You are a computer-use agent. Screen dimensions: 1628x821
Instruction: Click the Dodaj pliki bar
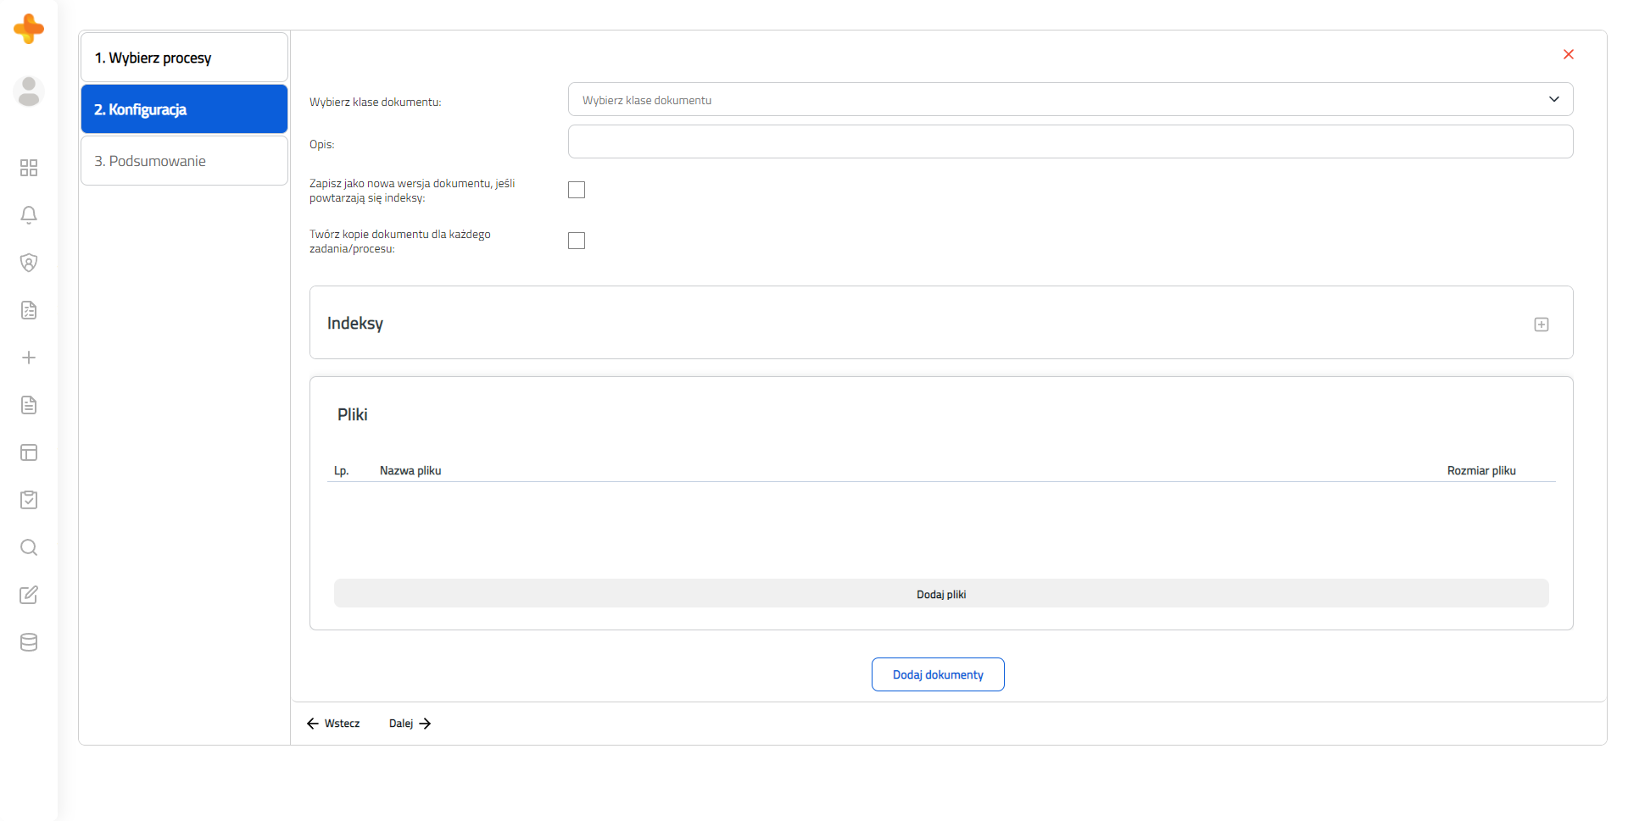click(x=941, y=594)
